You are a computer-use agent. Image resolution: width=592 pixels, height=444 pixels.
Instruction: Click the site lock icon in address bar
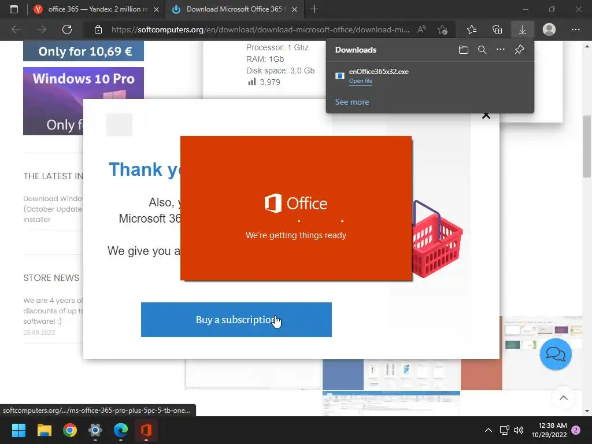click(x=98, y=29)
